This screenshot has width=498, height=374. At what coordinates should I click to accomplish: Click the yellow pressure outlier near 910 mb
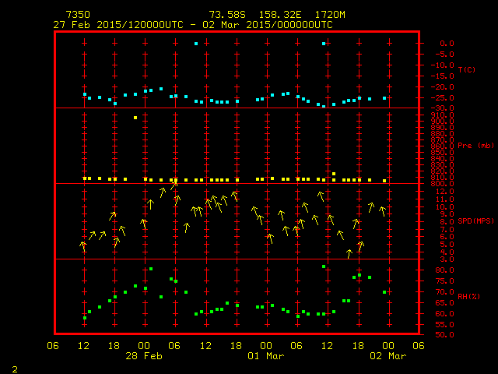pos(135,118)
